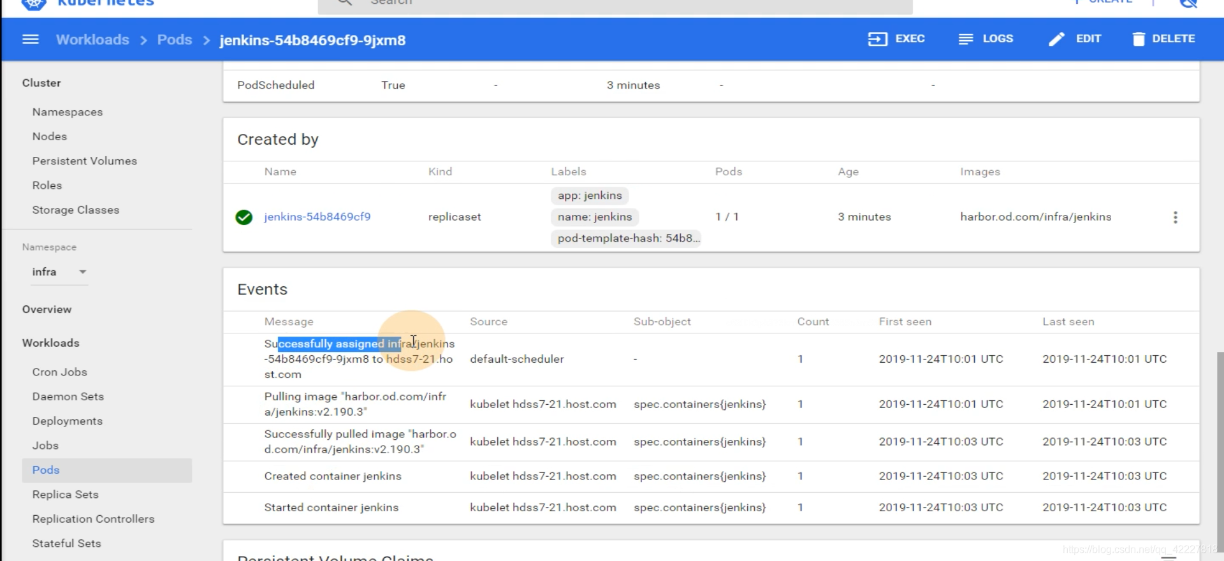The image size is (1224, 561).
Task: Click the pod-template-hash label chip
Action: pos(626,238)
